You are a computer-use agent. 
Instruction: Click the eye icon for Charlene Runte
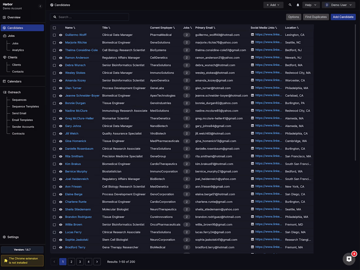(61, 202)
